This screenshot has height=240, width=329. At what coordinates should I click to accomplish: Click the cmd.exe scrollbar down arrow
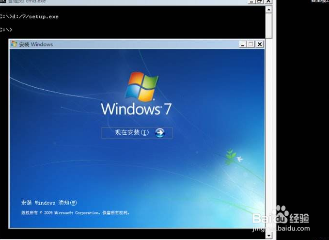point(269,236)
